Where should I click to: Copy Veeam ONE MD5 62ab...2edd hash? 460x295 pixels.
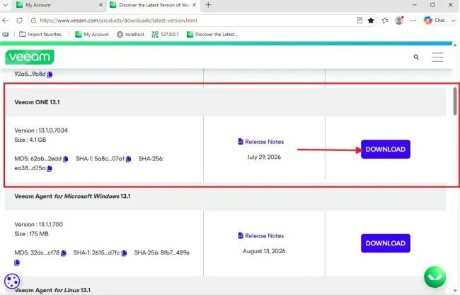click(66, 159)
